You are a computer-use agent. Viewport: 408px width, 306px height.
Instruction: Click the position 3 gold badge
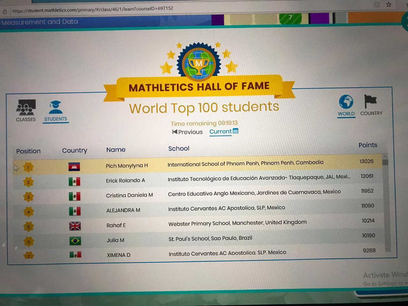[x=28, y=197]
